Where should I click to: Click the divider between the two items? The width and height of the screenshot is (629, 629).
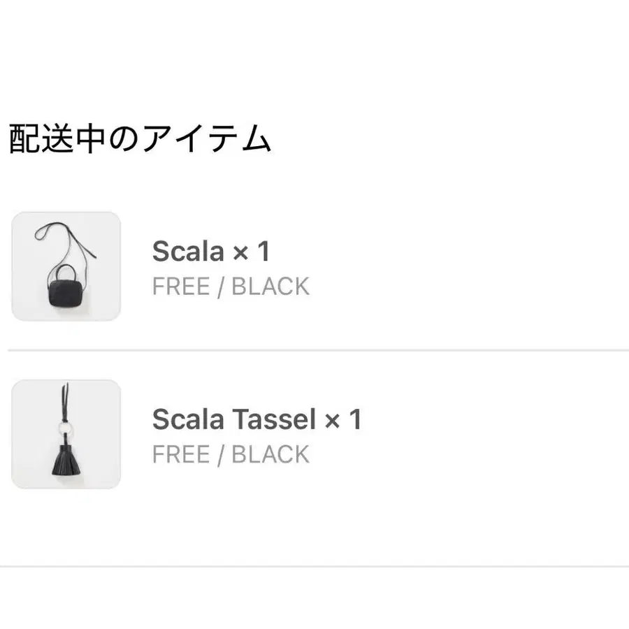click(x=319, y=350)
